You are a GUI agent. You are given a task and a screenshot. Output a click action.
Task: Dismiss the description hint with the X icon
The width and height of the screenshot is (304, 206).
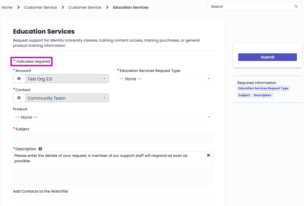[x=208, y=155]
